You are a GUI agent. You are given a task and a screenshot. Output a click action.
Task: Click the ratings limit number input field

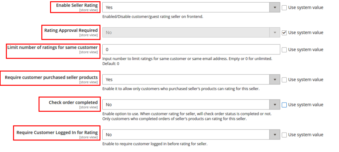click(x=191, y=49)
